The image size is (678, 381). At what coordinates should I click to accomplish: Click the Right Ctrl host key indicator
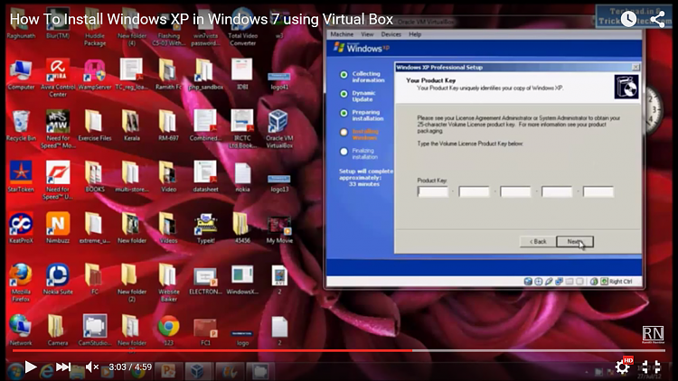click(x=620, y=282)
